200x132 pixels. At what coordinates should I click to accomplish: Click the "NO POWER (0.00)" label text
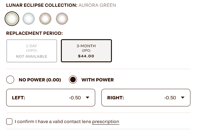pyautogui.click(x=40, y=80)
